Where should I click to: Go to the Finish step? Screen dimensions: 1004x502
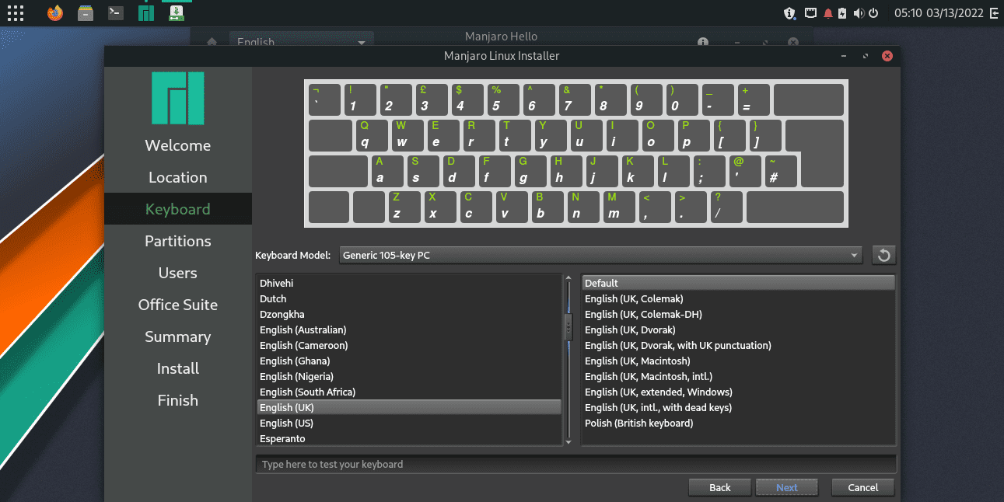177,400
